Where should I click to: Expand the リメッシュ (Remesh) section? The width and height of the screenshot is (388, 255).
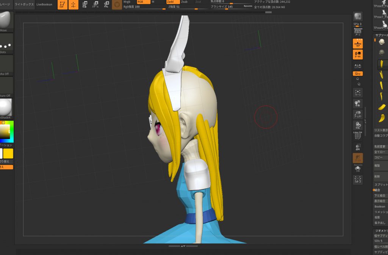click(381, 212)
